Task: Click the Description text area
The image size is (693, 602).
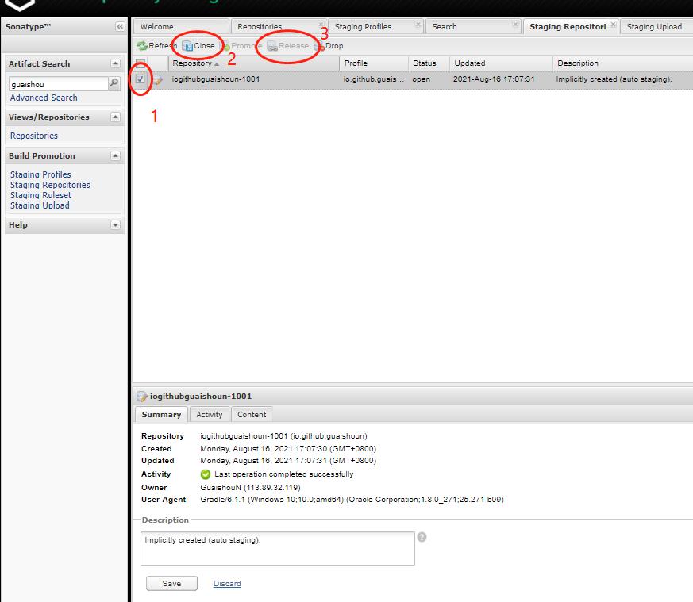Action: pos(278,548)
